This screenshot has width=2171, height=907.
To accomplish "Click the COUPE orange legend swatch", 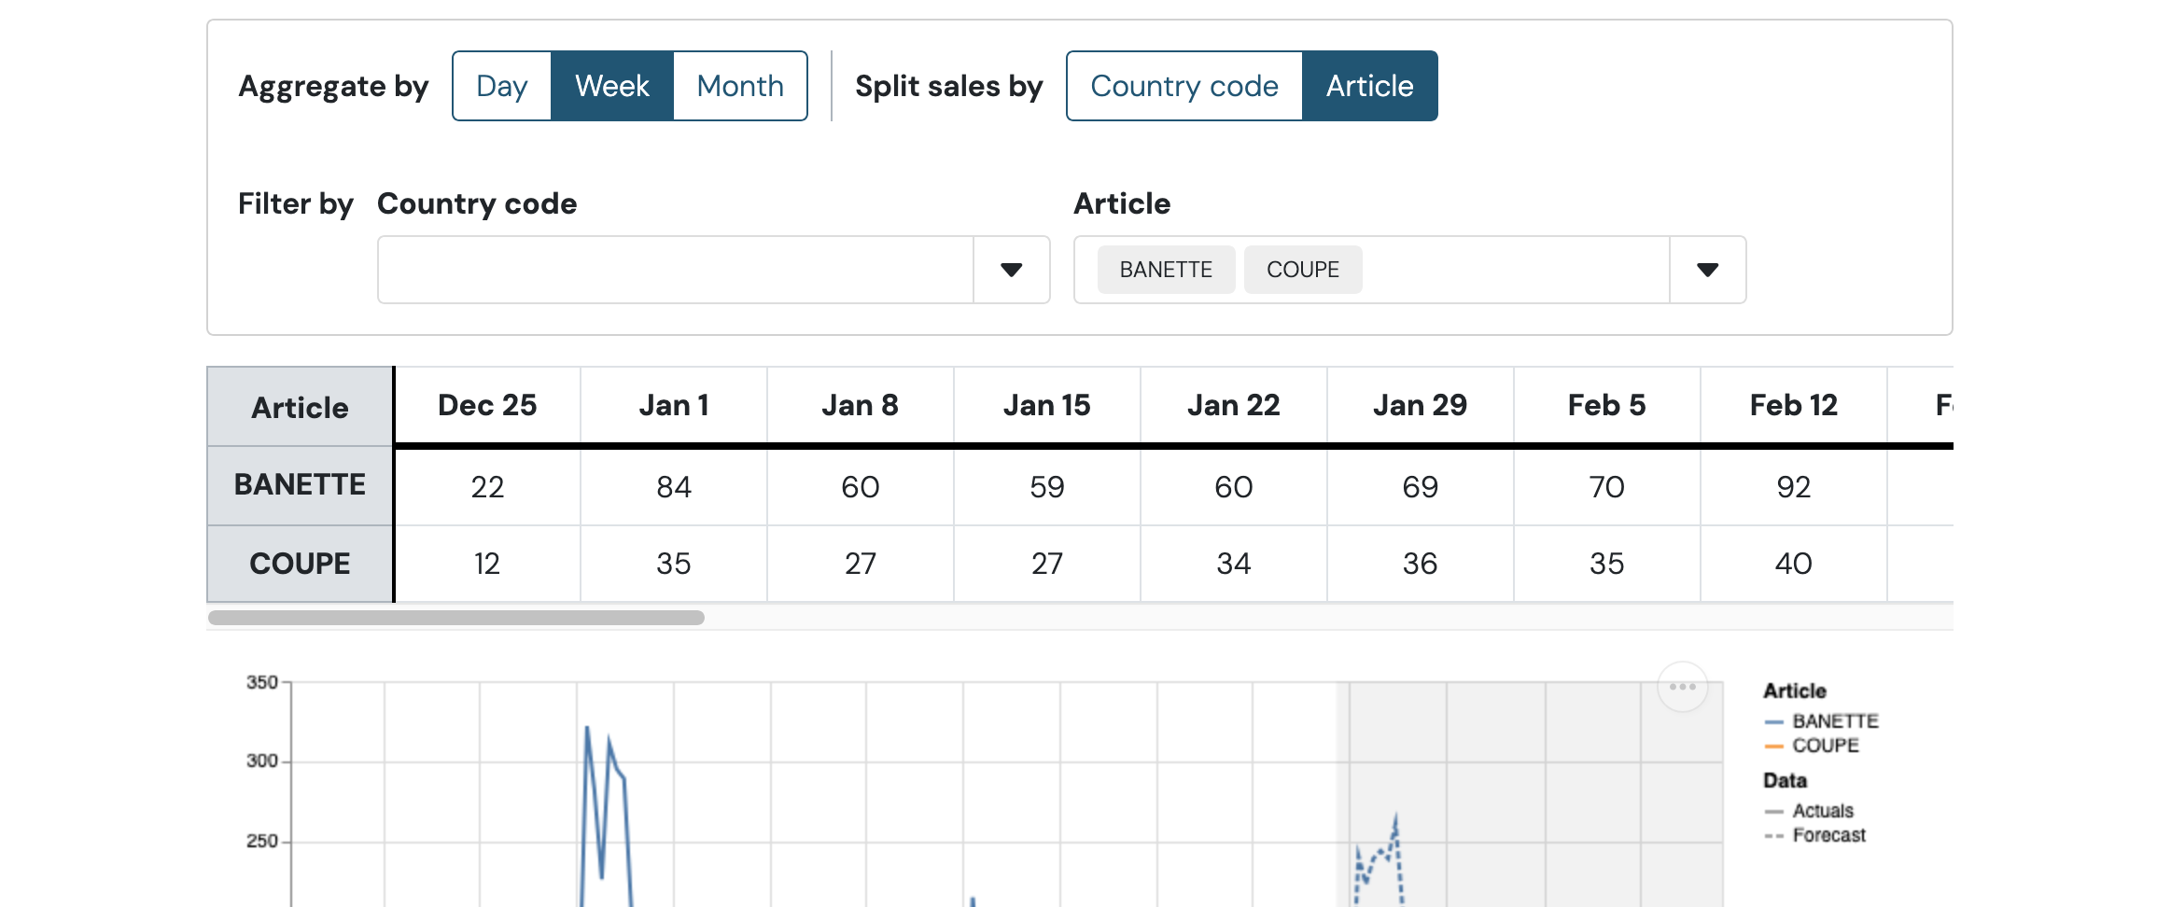I will (x=1773, y=747).
